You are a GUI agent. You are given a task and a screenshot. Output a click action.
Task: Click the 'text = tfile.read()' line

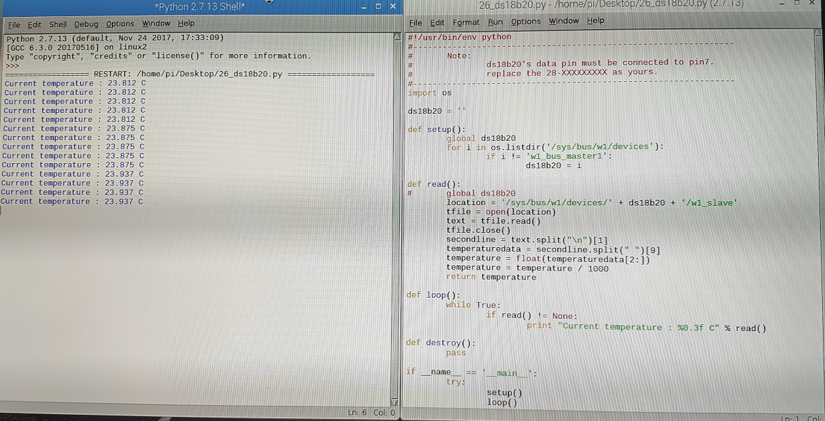coord(494,221)
